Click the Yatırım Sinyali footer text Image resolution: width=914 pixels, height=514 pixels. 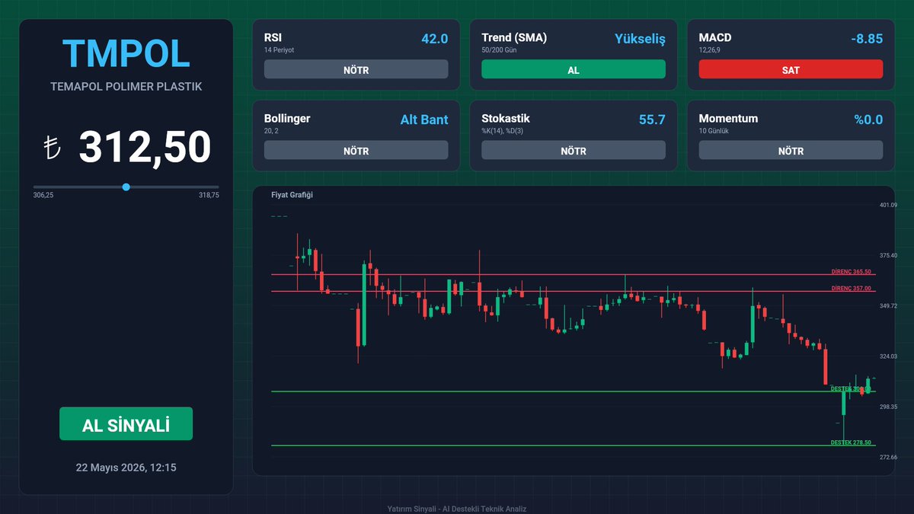[x=457, y=509]
